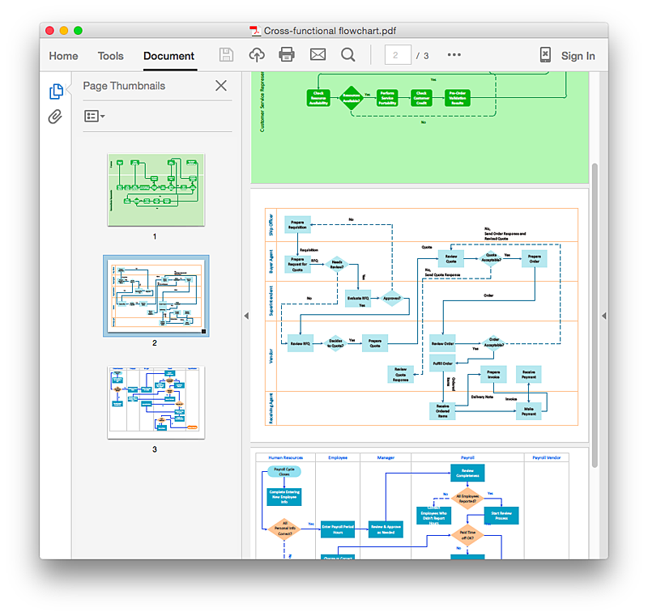This screenshot has height=616, width=648.
Task: Click the total pages '/ 3' label
Action: click(x=422, y=56)
